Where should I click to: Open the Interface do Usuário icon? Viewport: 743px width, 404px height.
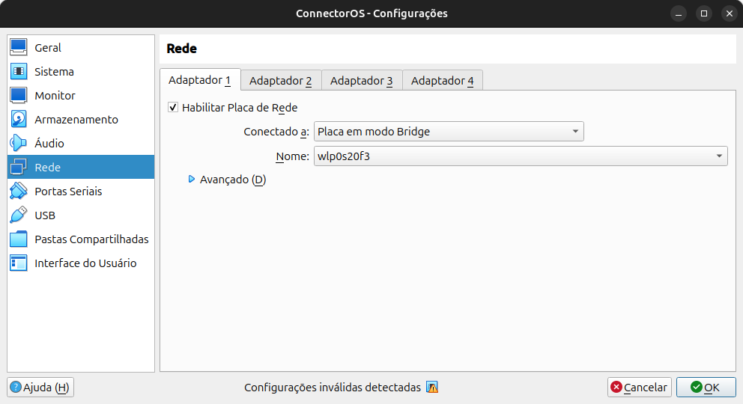pos(19,263)
